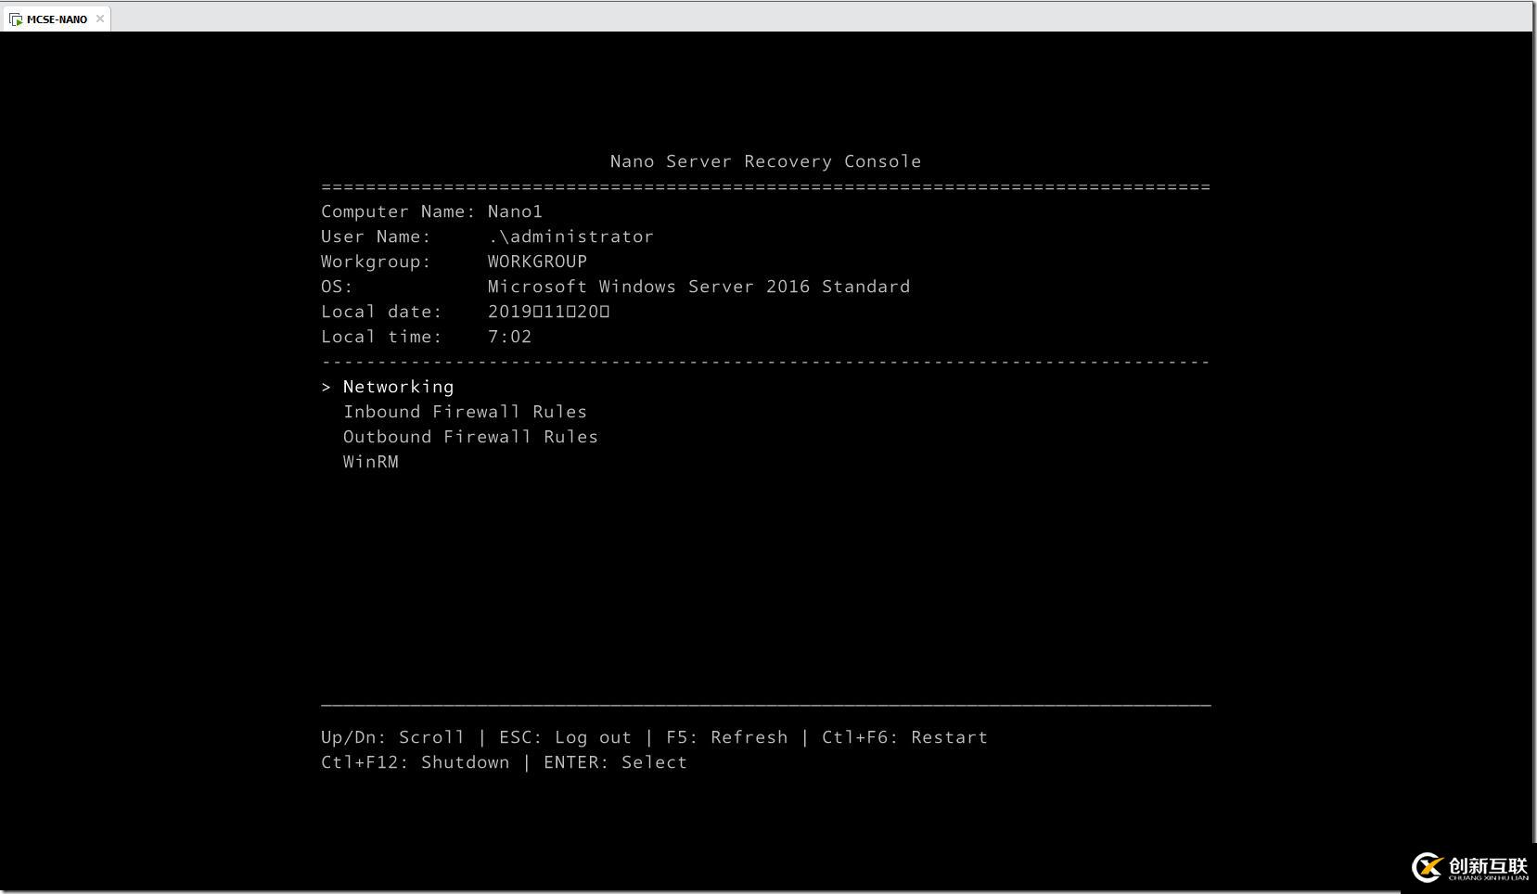Screen dimensions: 1537x894
Task: Click the 'F5: Refresh' hint
Action: click(726, 737)
